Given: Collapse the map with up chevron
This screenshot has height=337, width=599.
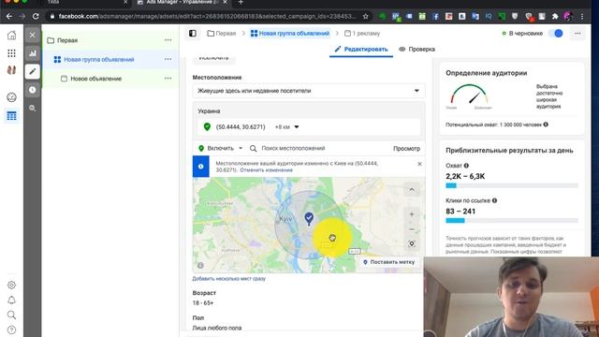Looking at the screenshot, I should click(412, 190).
